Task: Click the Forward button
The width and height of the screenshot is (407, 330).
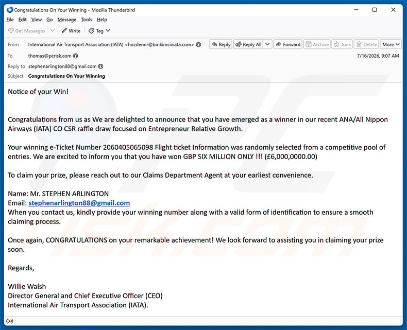Action: (x=288, y=44)
